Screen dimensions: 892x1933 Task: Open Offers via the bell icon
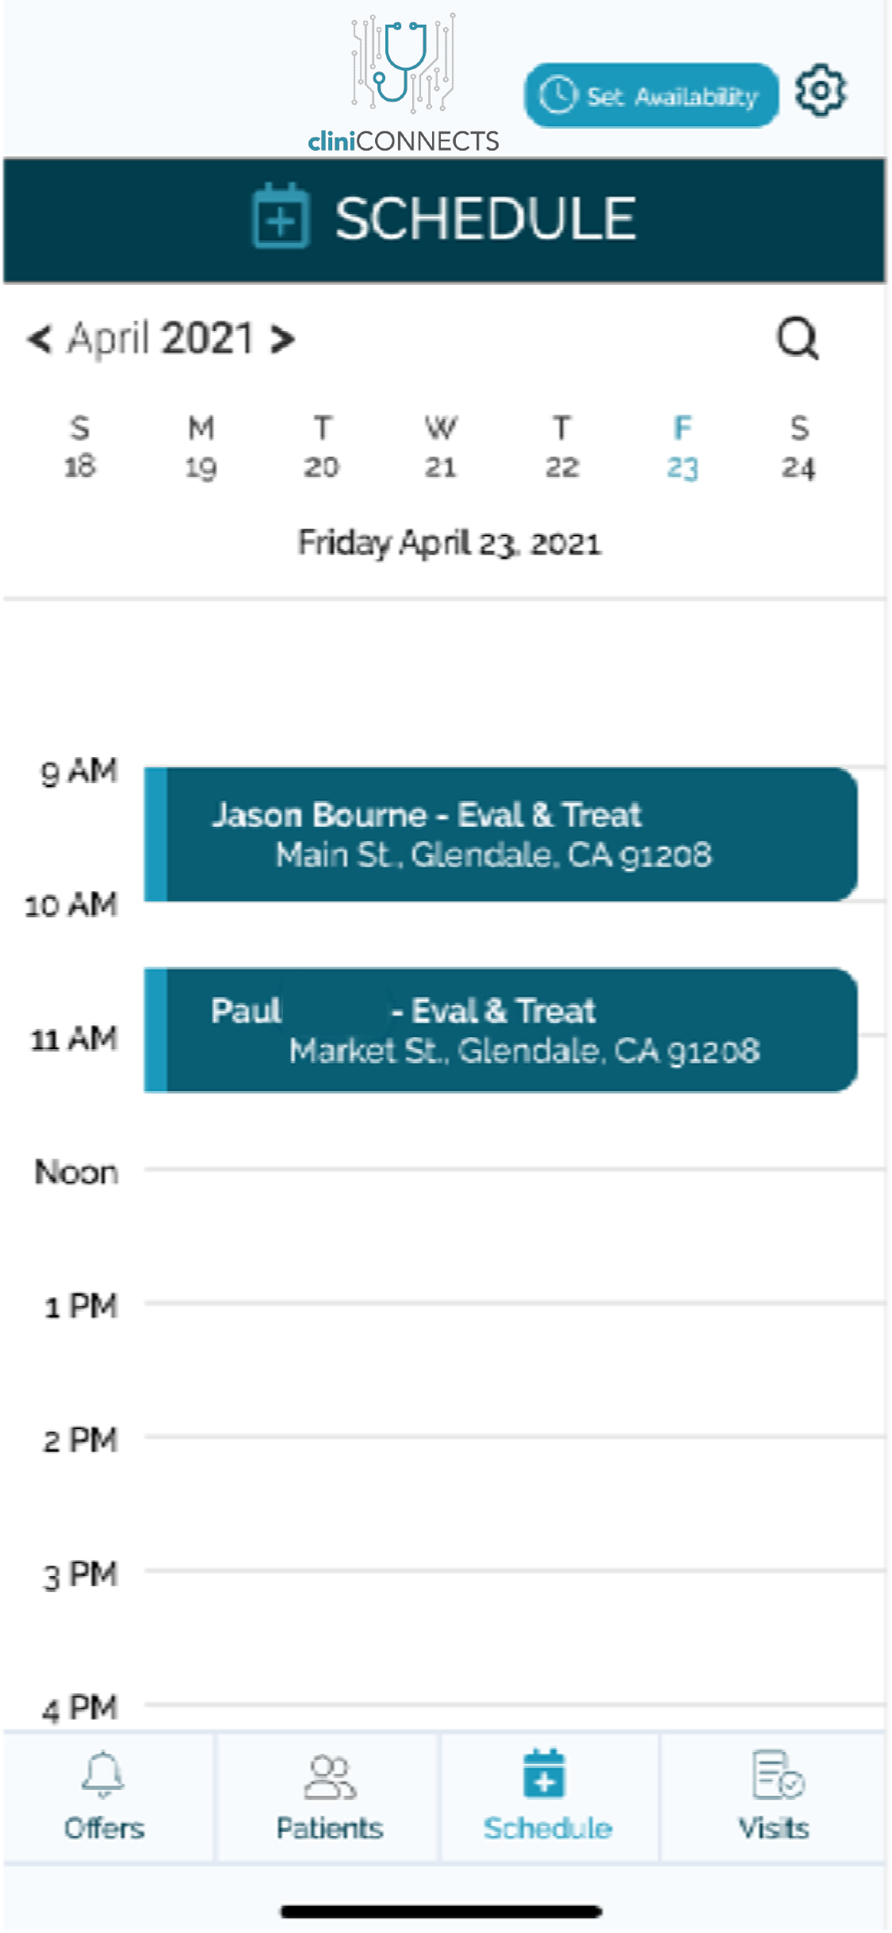pos(103,1776)
